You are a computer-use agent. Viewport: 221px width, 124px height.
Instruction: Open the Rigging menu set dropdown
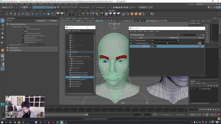click(x=7, y=7)
